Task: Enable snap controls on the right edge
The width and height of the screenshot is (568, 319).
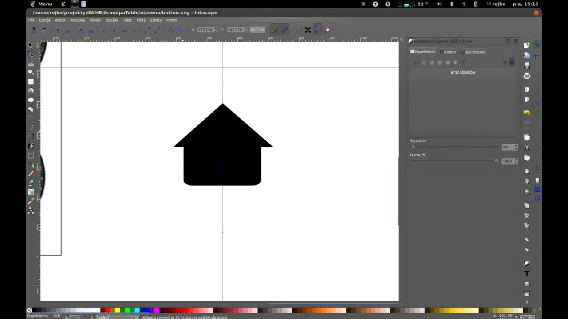Action: point(537,44)
